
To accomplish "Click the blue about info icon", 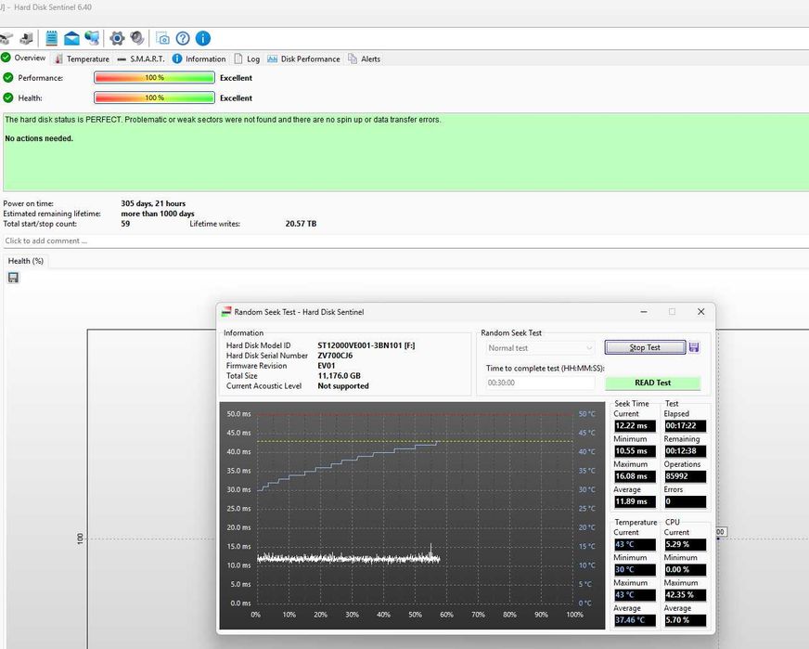I will [203, 38].
